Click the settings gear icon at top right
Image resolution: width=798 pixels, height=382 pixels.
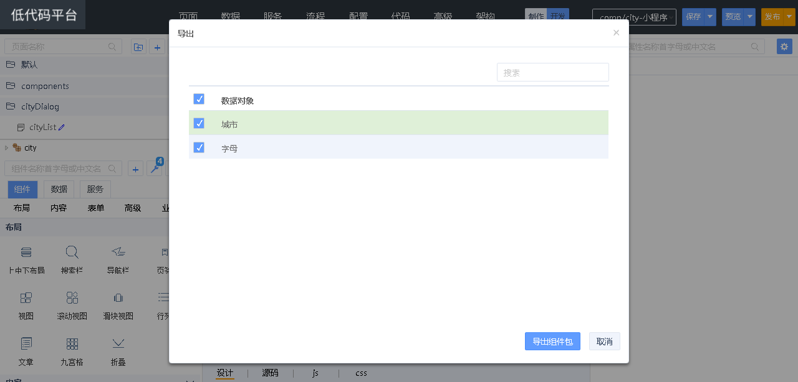pyautogui.click(x=784, y=47)
